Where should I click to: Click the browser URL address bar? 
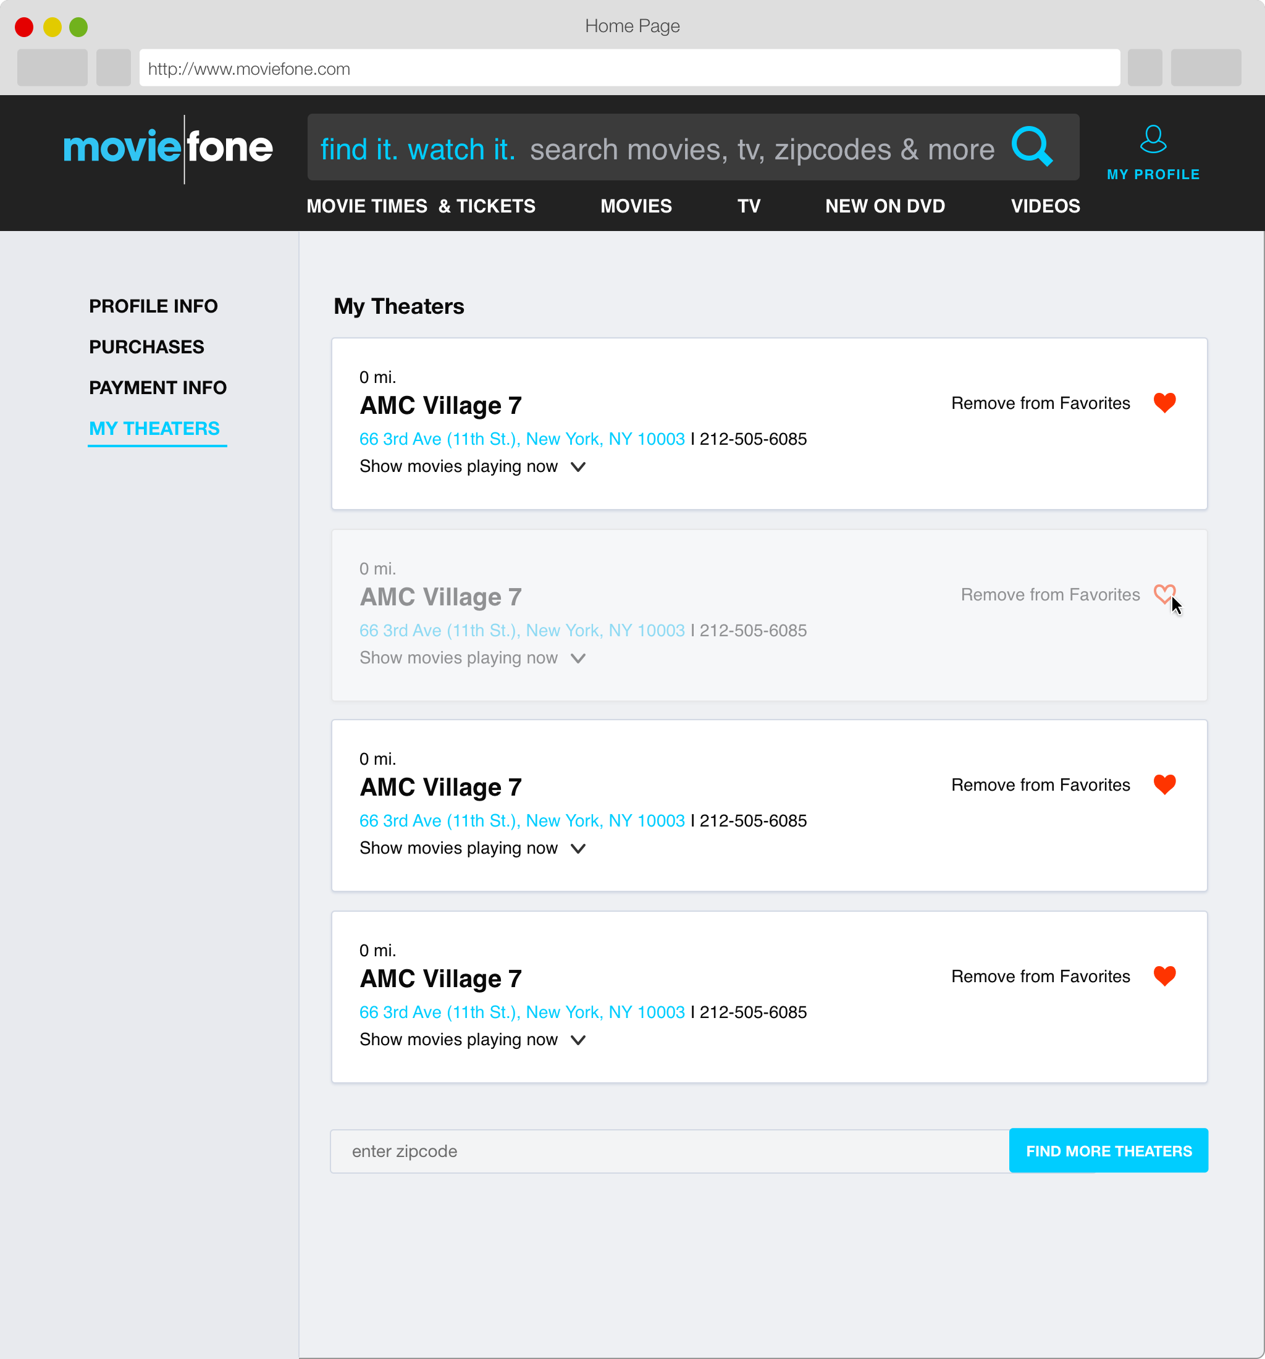point(629,69)
